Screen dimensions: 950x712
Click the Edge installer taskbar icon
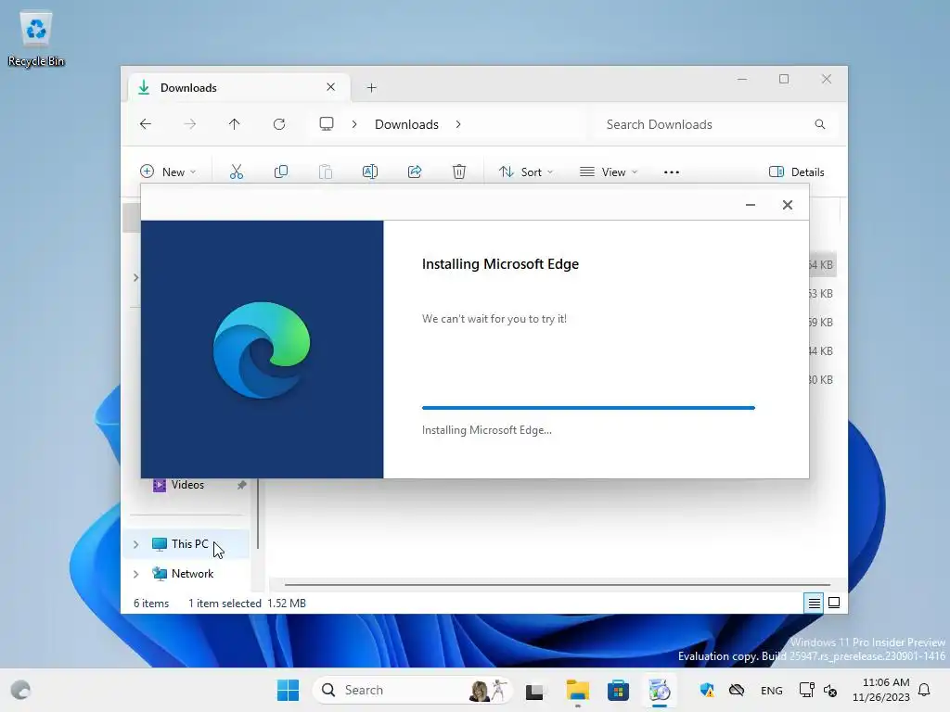tap(660, 690)
